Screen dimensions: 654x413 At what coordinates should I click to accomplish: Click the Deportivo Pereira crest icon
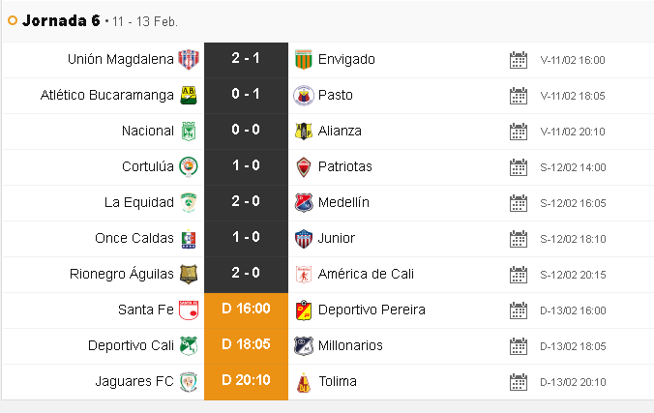(x=303, y=310)
